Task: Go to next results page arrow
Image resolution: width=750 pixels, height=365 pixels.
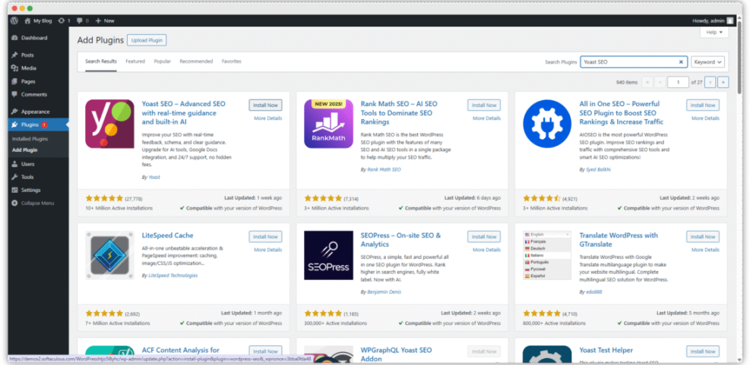Action: point(710,82)
